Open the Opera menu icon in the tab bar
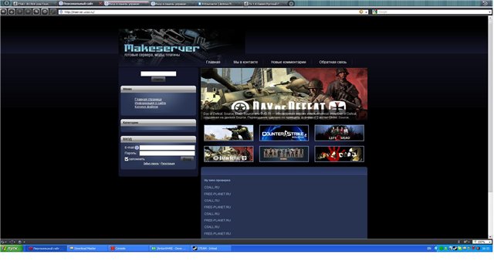Screen dimensions: 494x278 pyautogui.click(x=6, y=3)
